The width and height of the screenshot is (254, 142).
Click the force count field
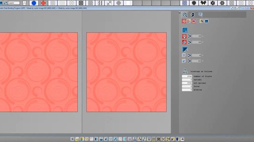click(187, 86)
